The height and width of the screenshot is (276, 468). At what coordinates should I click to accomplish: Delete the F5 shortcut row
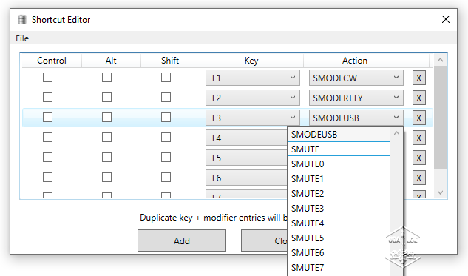coord(419,158)
